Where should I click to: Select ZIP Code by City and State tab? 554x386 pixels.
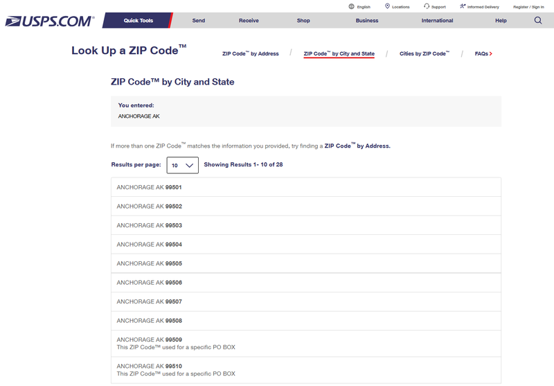point(339,54)
